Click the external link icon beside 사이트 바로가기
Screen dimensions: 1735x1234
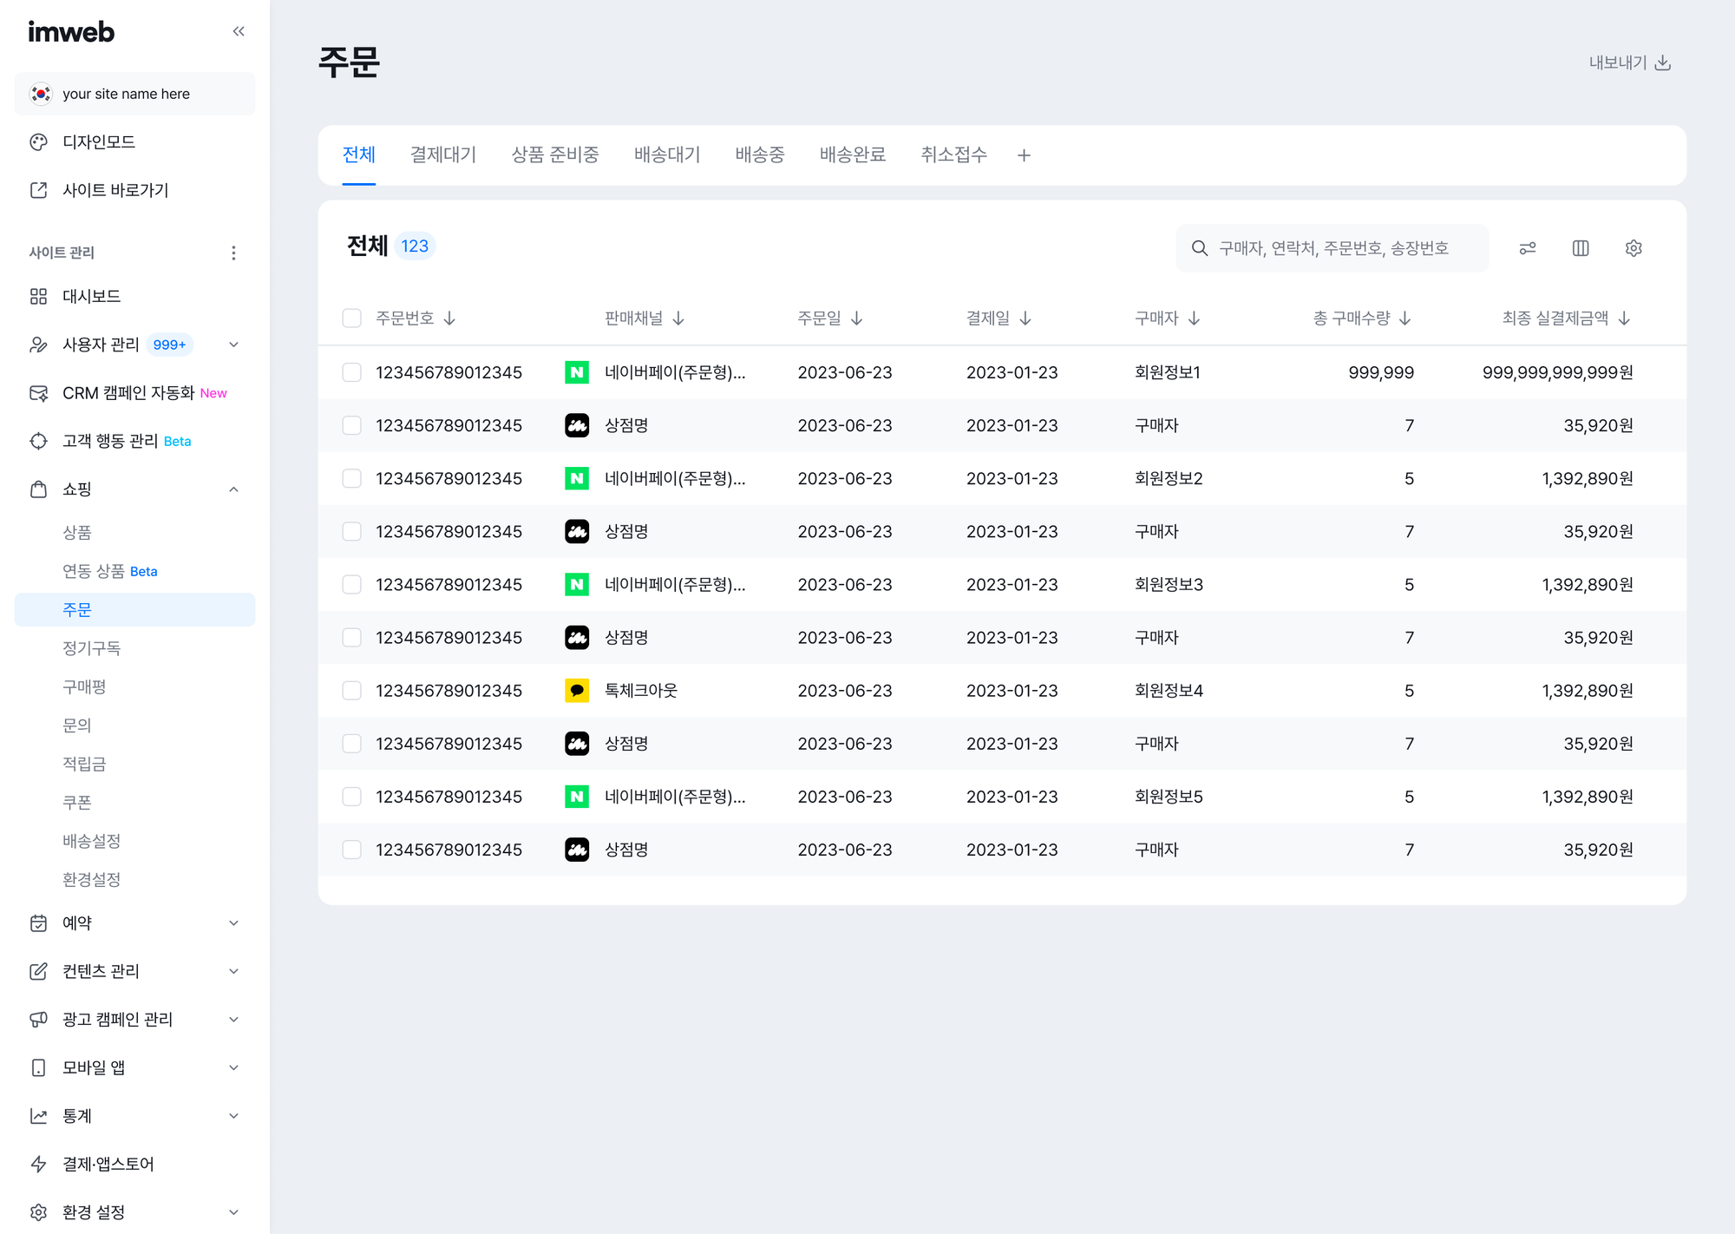pyautogui.click(x=38, y=190)
